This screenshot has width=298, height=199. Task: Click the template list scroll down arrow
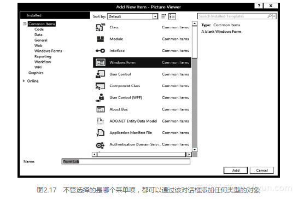pyautogui.click(x=195, y=150)
